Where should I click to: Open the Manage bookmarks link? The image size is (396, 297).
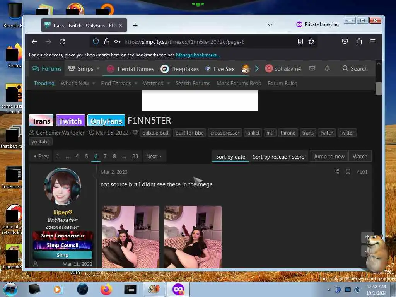(x=198, y=55)
